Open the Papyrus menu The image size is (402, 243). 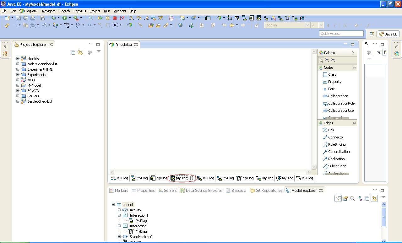coord(79,11)
